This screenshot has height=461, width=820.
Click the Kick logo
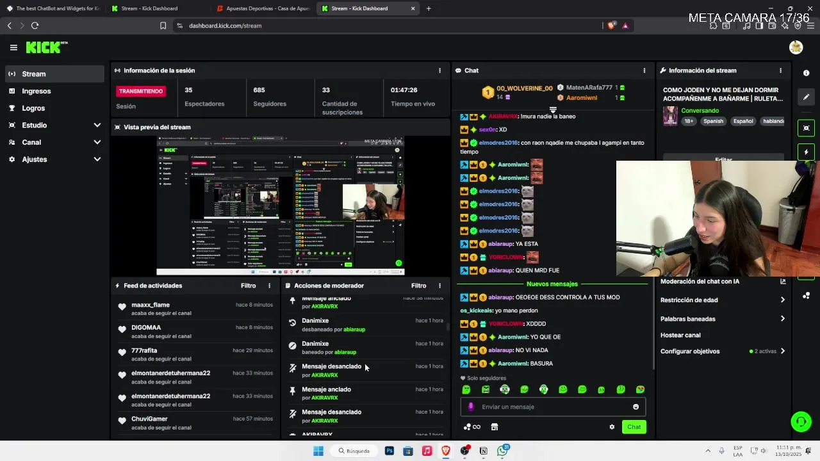pyautogui.click(x=46, y=47)
